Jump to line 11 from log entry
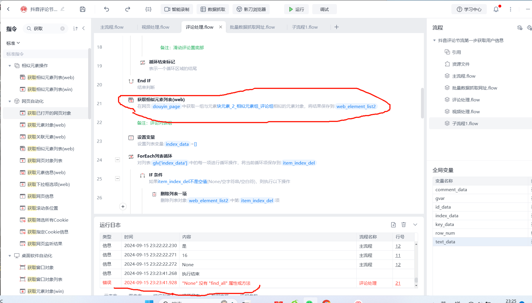The width and height of the screenshot is (532, 303). tap(398, 255)
